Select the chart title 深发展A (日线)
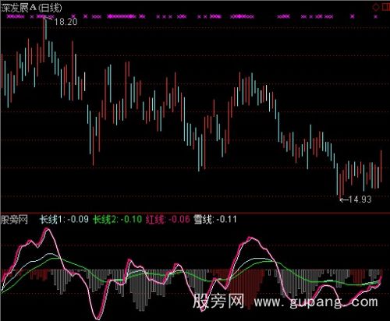This screenshot has height=321, width=390. 31,8
